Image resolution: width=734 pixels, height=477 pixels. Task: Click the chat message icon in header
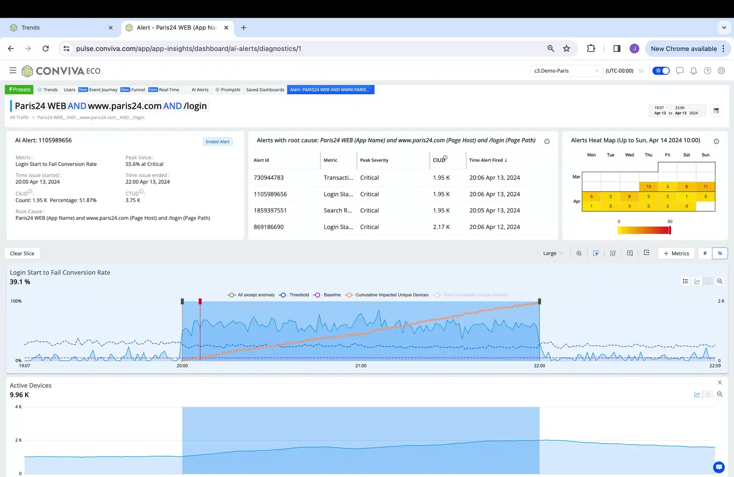[x=679, y=71]
